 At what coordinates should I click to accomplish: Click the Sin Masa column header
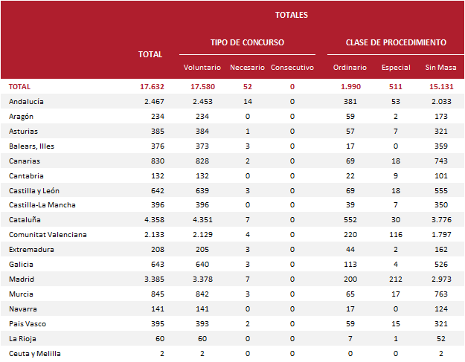click(x=440, y=68)
